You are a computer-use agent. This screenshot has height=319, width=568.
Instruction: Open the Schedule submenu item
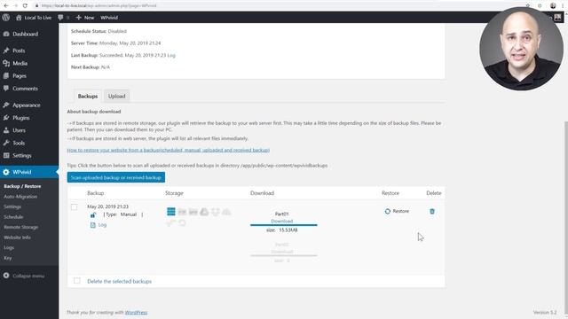(x=13, y=217)
